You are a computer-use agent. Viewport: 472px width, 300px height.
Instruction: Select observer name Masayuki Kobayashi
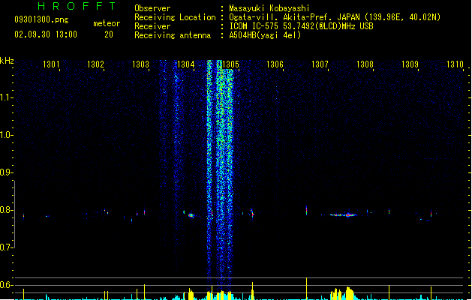pyautogui.click(x=269, y=8)
